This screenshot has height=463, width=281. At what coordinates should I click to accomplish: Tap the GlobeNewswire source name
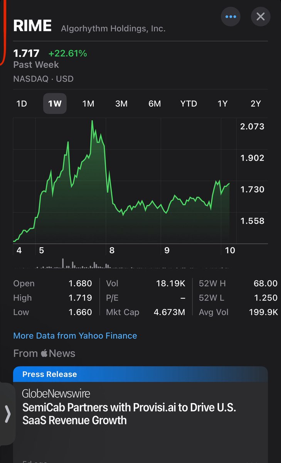point(56,394)
